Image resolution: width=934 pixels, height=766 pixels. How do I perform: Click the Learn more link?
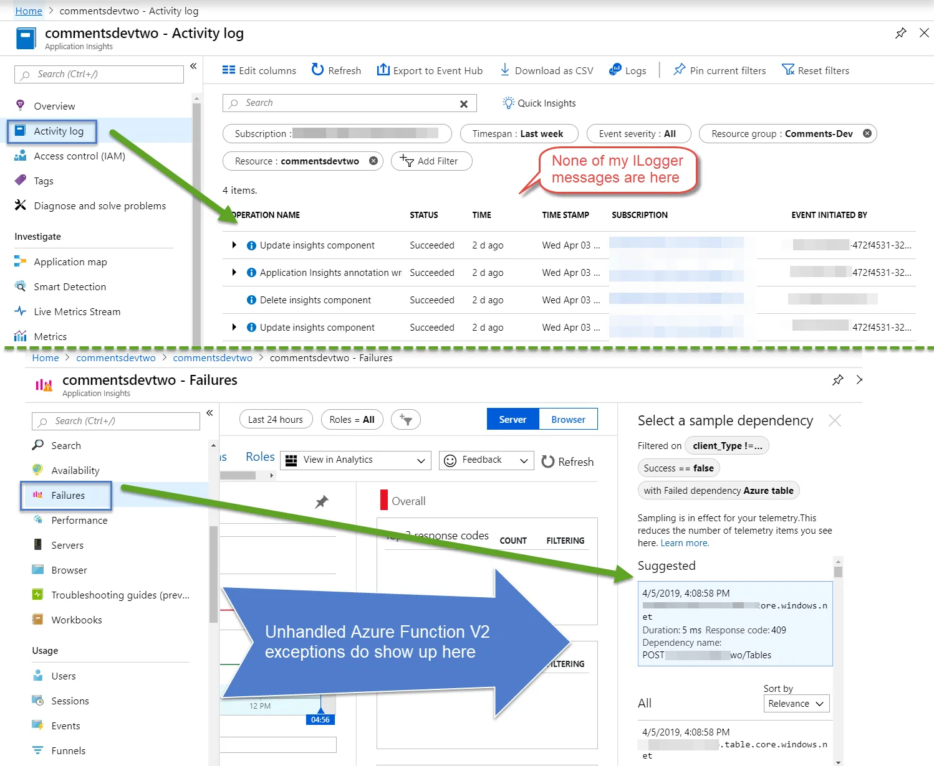[x=684, y=543]
